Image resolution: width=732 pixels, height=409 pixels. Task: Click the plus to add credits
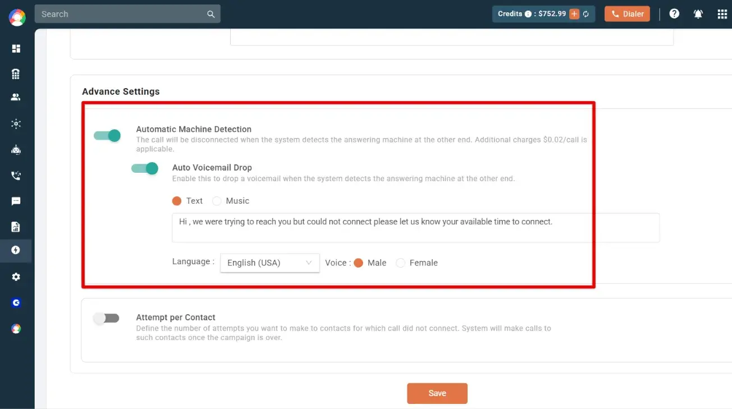click(574, 13)
